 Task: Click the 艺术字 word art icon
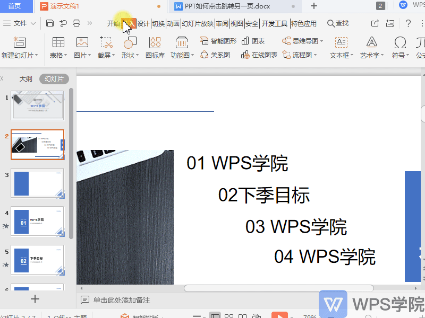click(371, 42)
